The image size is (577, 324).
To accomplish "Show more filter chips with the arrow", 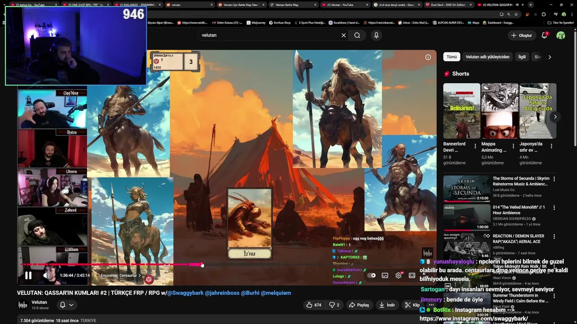I will click(x=550, y=57).
